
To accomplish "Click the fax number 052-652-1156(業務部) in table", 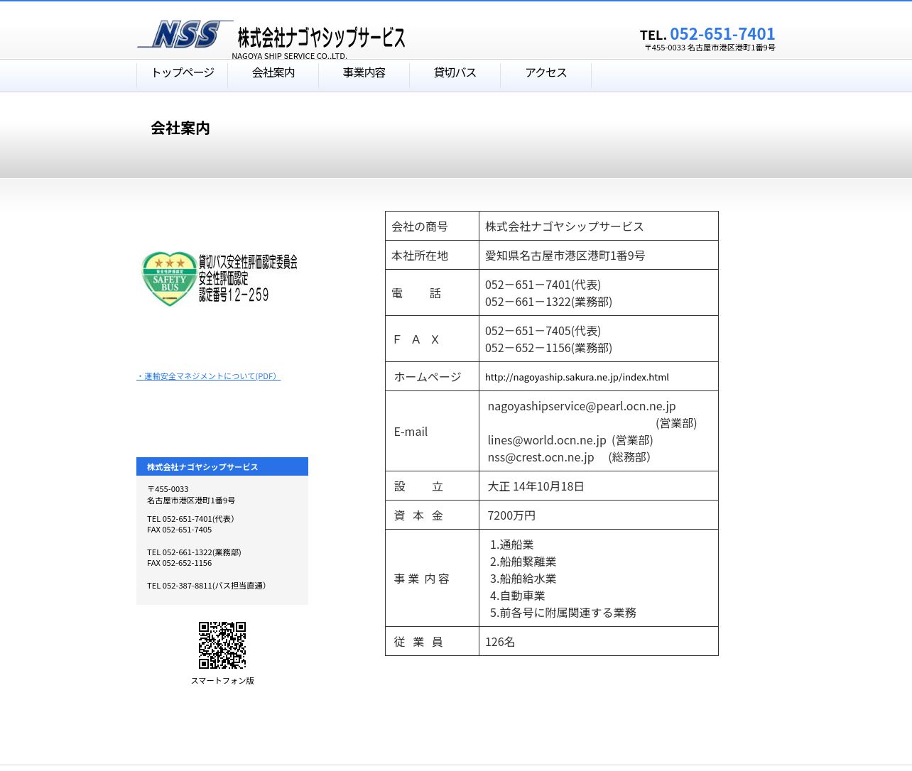I will (549, 348).
